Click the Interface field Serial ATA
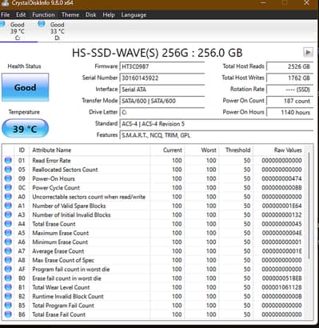319x328 pixels. click(162, 90)
